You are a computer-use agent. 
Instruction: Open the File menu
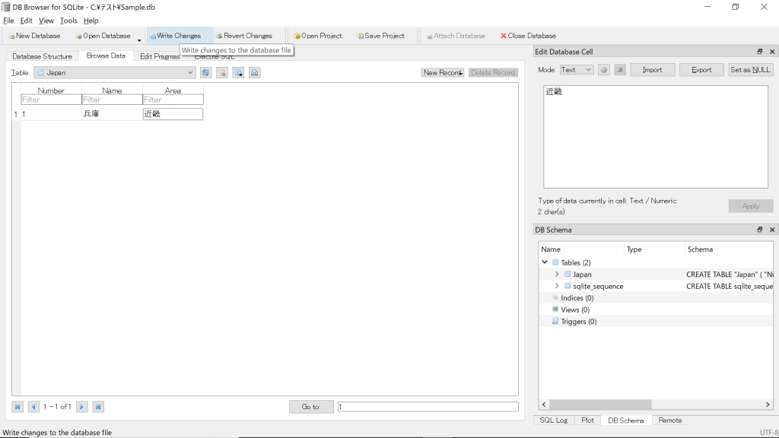tap(8, 21)
